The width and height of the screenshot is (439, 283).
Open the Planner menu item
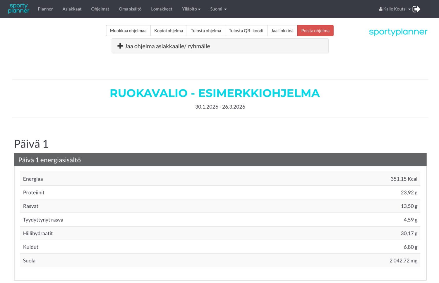coord(45,9)
